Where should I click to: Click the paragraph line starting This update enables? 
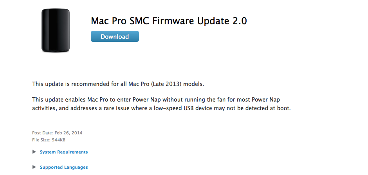pos(156,100)
